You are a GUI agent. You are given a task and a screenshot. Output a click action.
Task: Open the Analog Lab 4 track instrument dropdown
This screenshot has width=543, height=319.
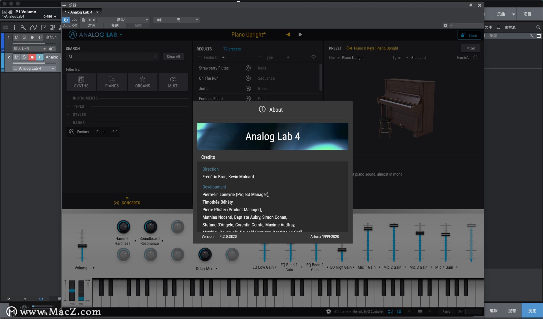34,68
